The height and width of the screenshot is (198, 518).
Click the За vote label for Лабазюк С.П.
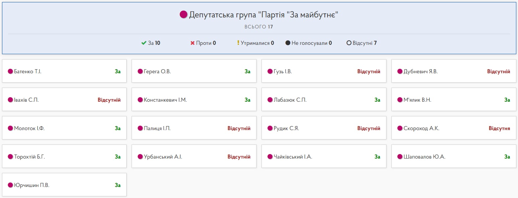pyautogui.click(x=377, y=100)
